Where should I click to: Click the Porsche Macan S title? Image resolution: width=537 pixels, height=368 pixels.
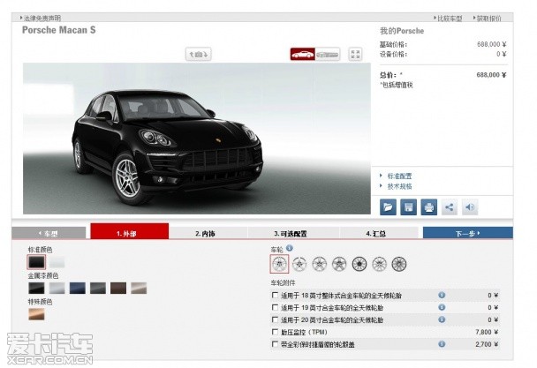59,30
